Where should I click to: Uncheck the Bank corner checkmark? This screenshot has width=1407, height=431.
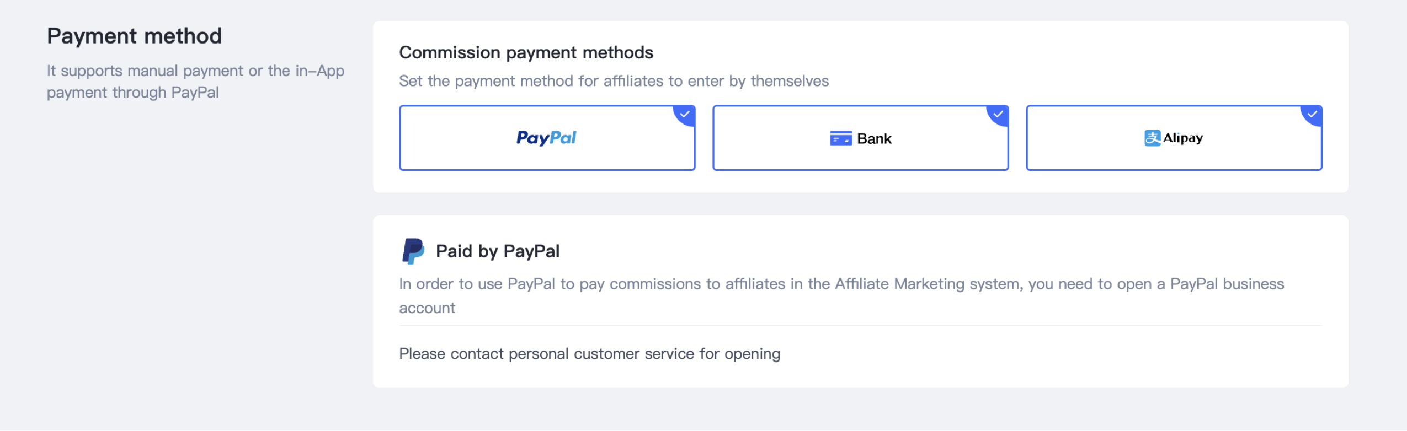click(998, 114)
